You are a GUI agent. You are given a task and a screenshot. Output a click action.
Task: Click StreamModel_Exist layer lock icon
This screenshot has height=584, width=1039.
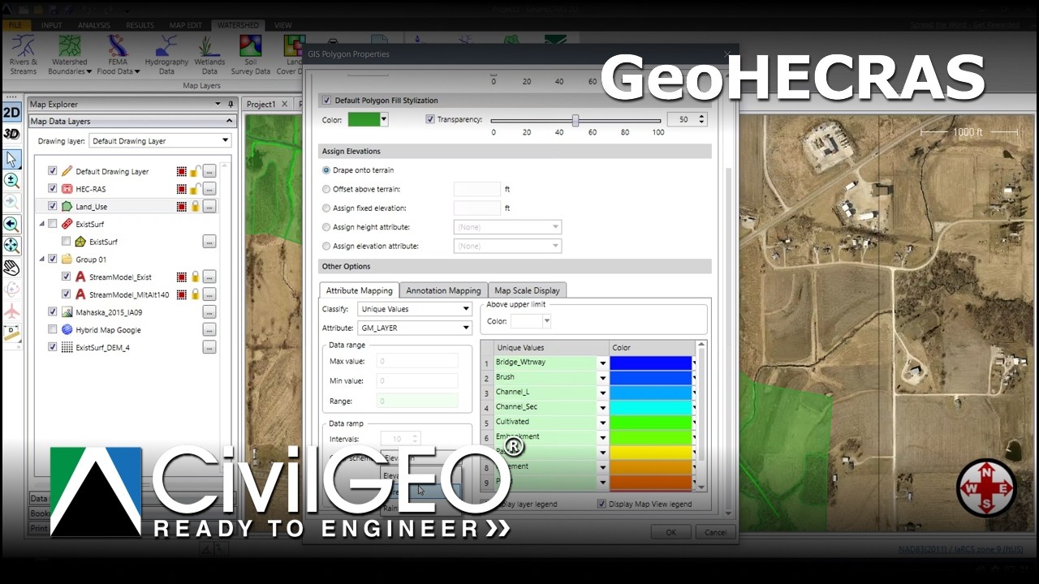pyautogui.click(x=195, y=277)
